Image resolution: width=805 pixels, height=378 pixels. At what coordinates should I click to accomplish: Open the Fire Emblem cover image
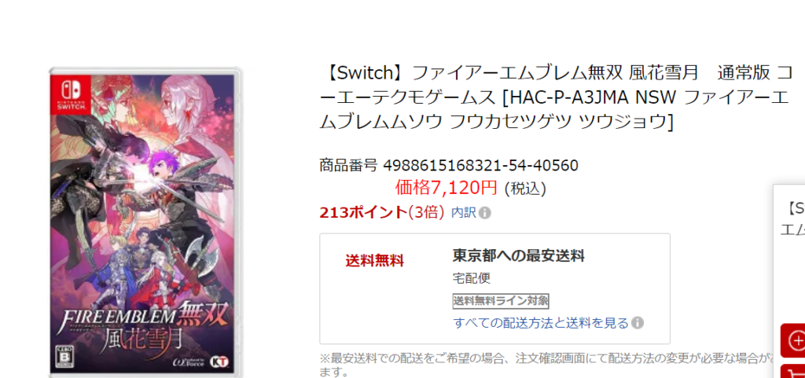point(145,221)
